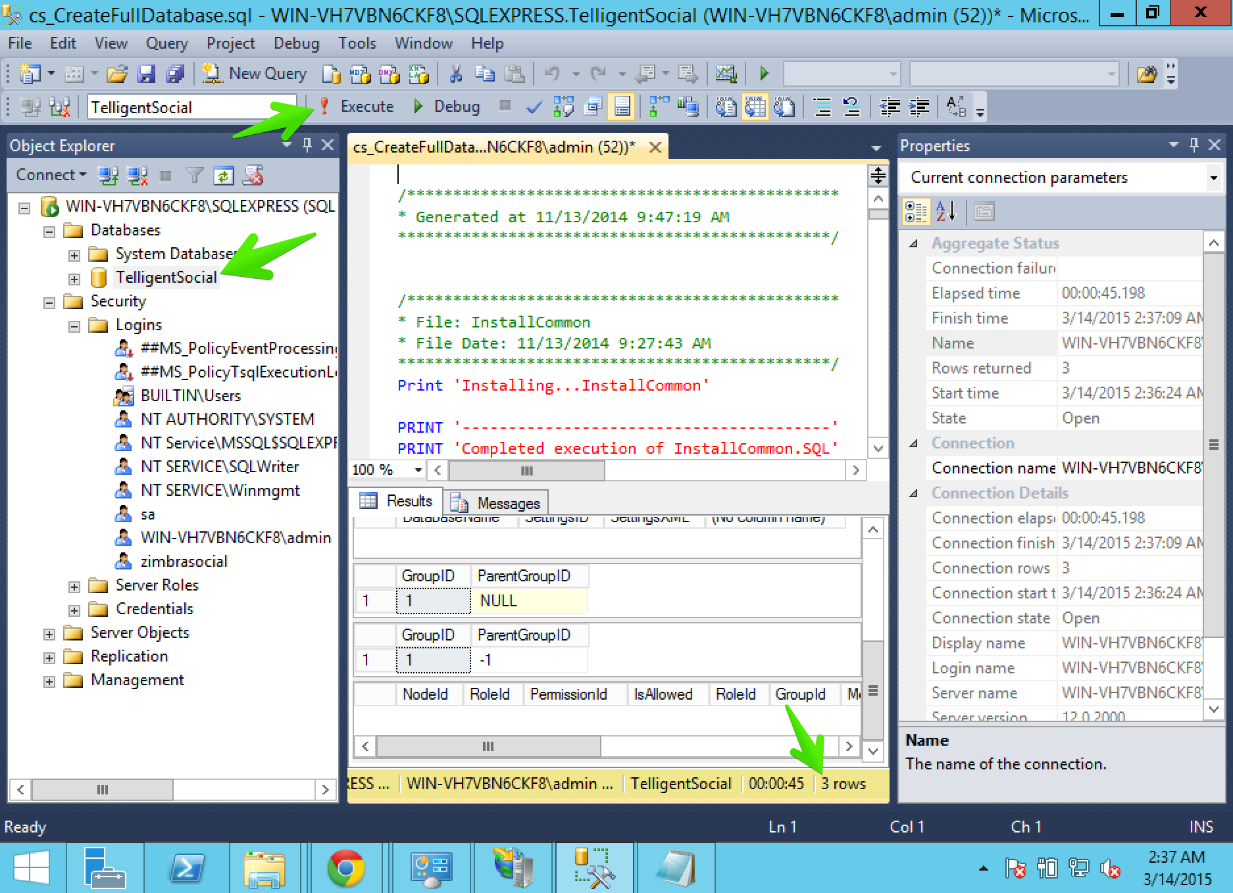Image resolution: width=1233 pixels, height=893 pixels.
Task: Click the Decrease Indent icon
Action: (x=890, y=107)
